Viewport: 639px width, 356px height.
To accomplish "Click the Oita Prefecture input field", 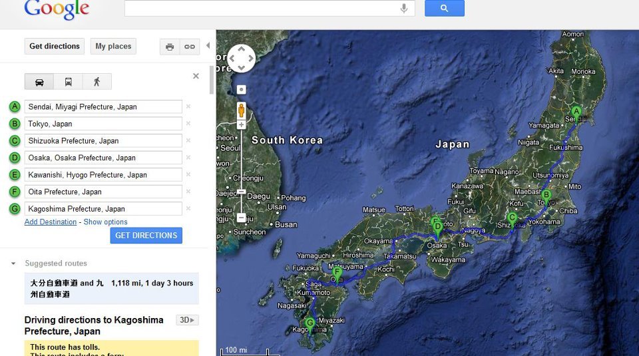I will (103, 192).
